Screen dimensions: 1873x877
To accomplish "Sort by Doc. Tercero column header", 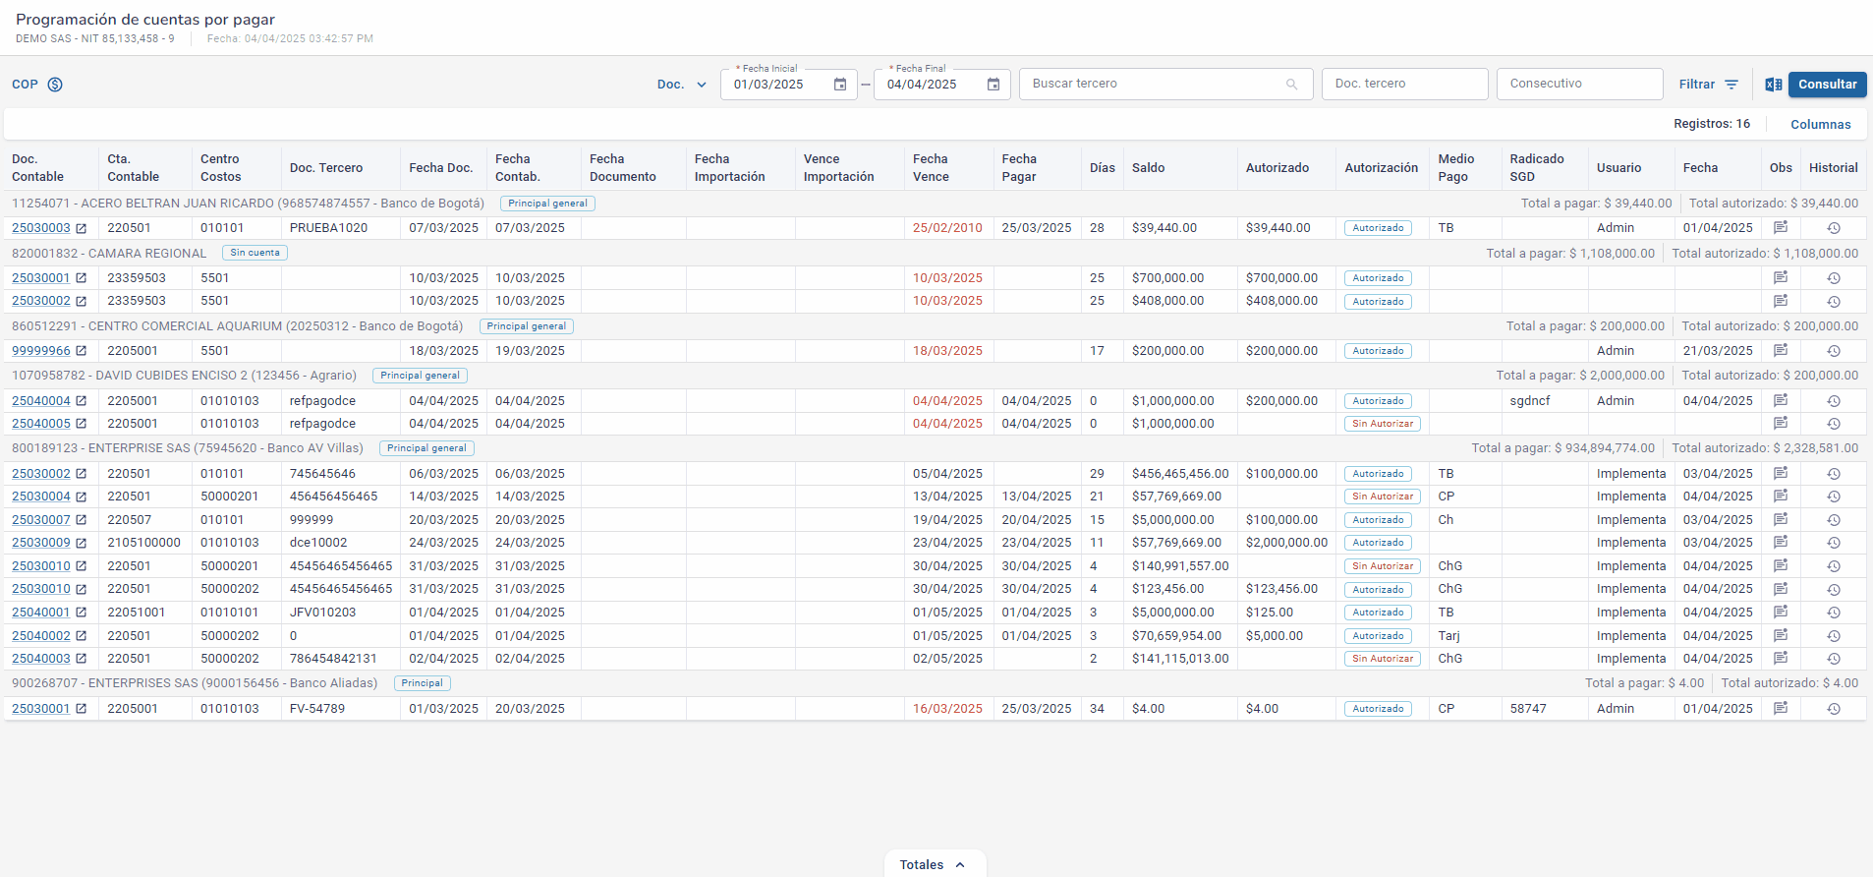I will tap(326, 168).
